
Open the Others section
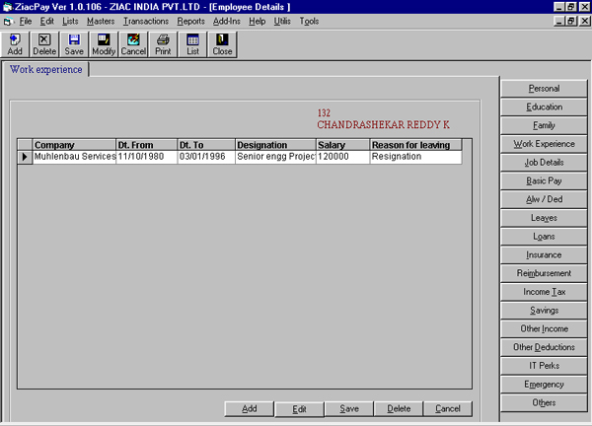(x=544, y=402)
